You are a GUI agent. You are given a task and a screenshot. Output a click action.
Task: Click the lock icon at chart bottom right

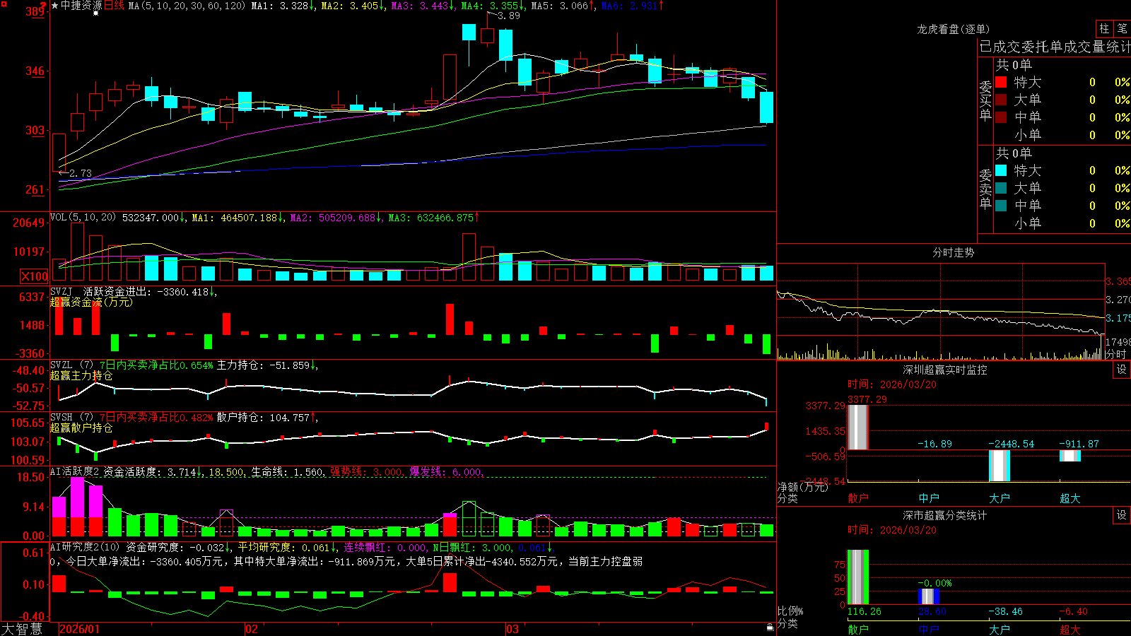click(770, 627)
